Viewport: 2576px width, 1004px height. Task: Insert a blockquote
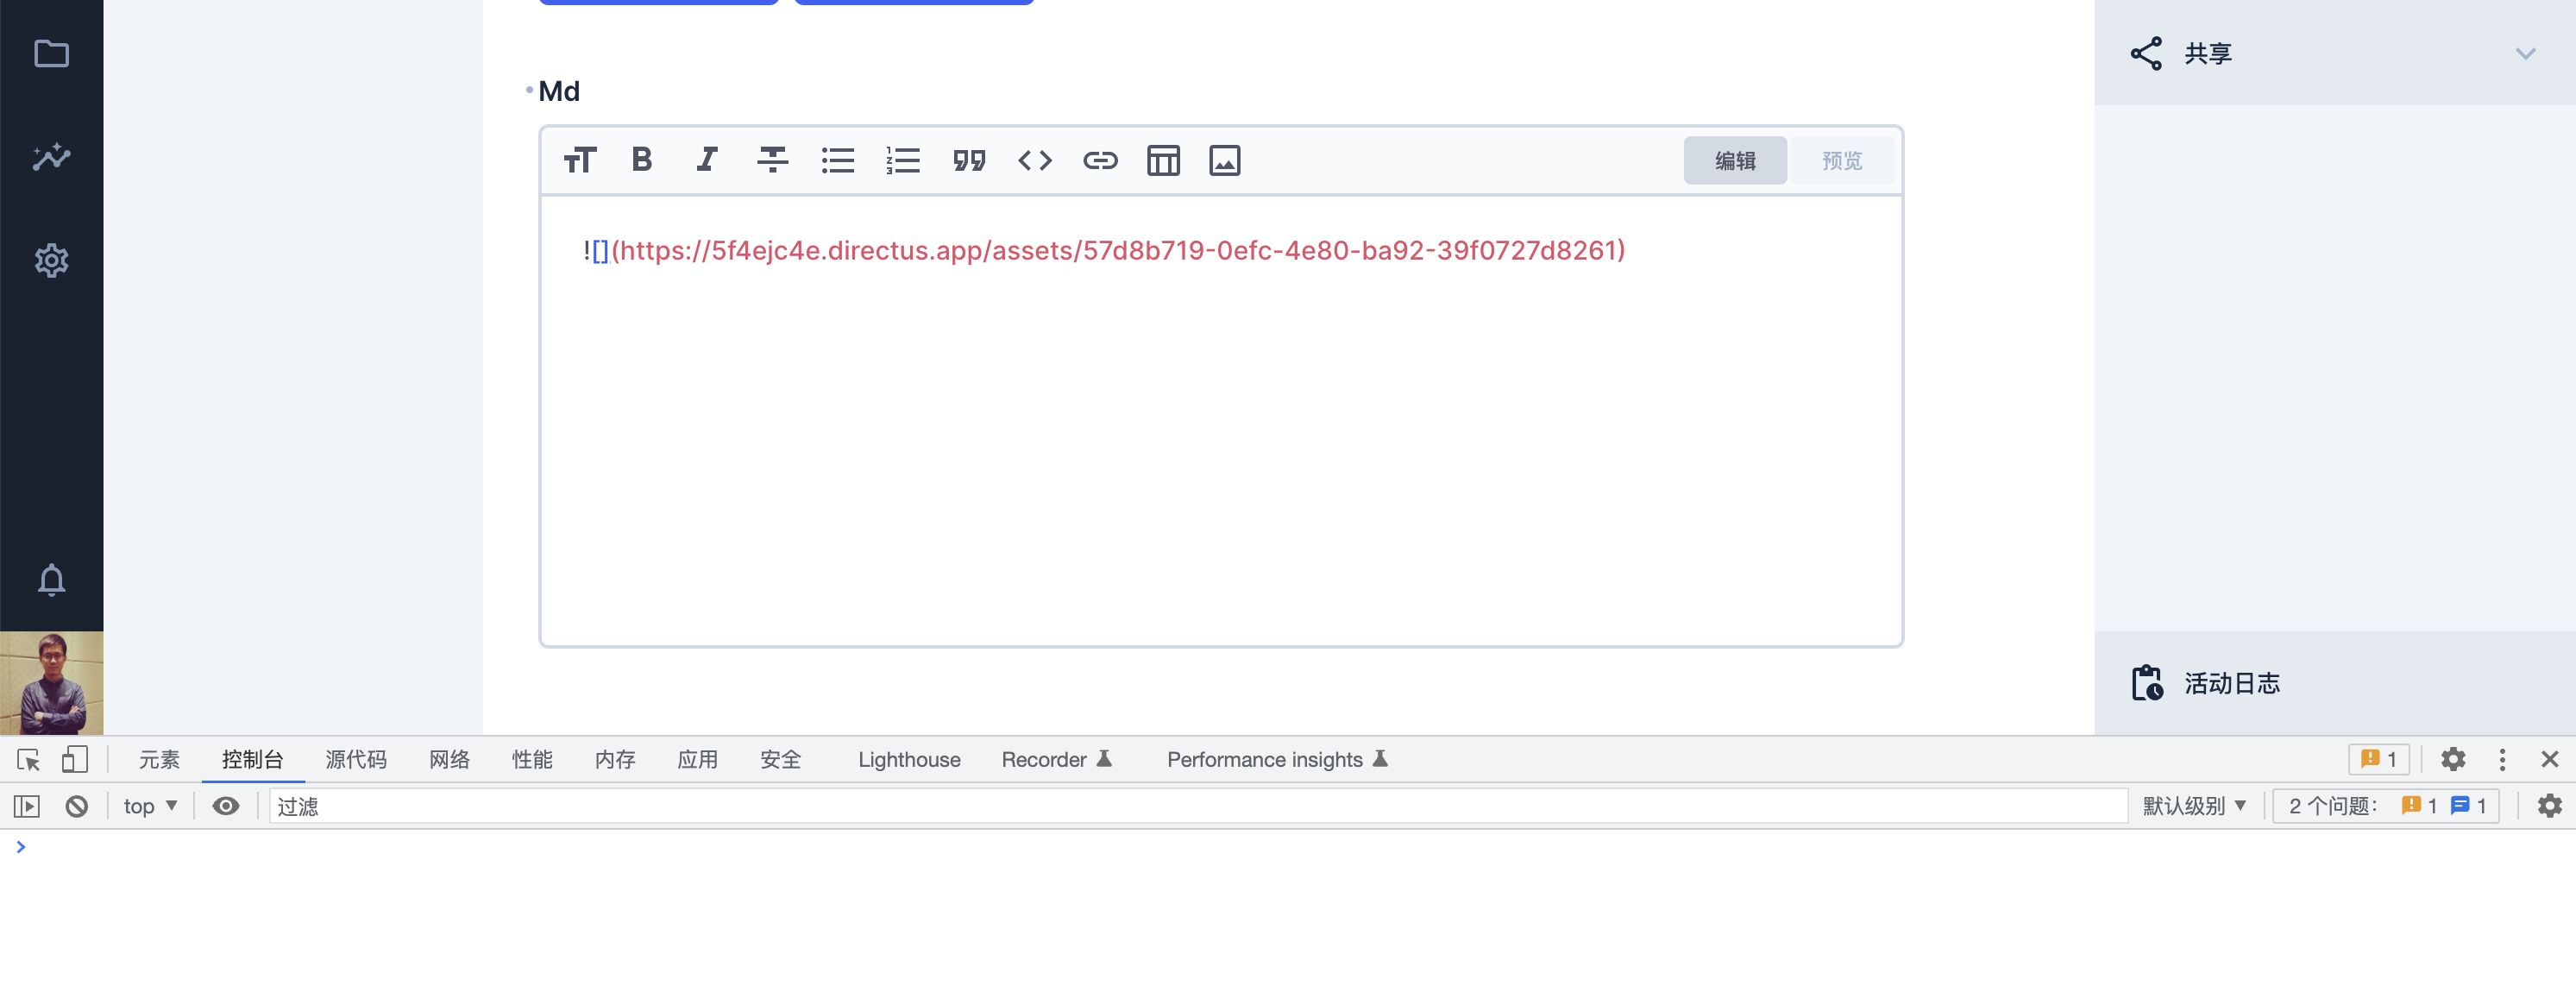(969, 160)
